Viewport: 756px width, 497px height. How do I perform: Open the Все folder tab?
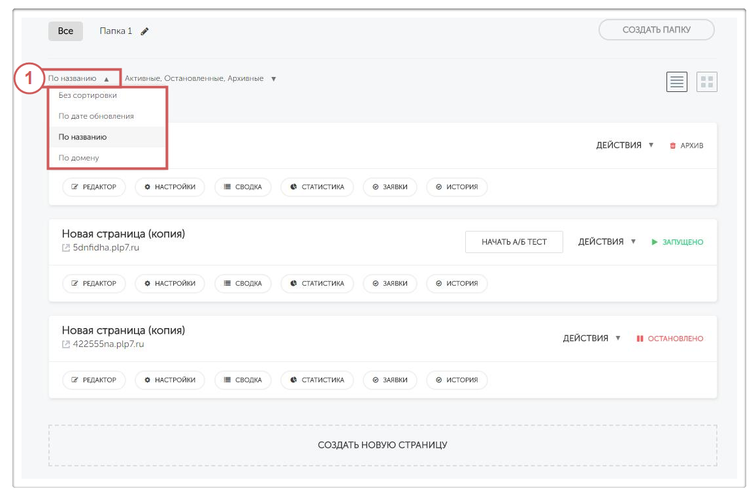click(65, 31)
